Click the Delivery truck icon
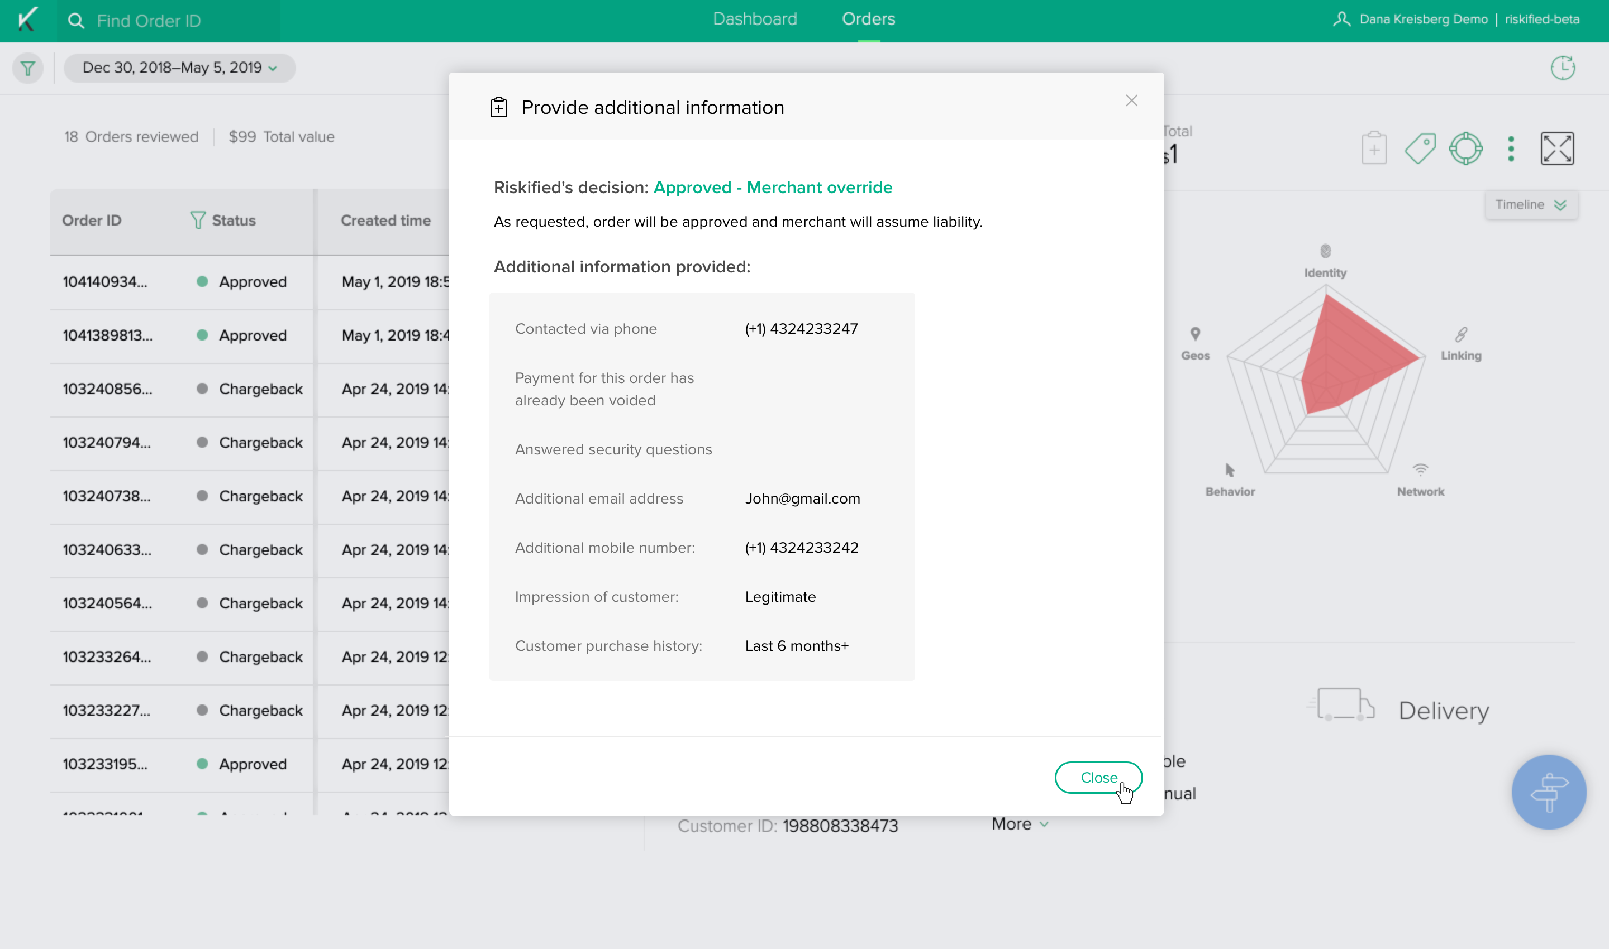 1341,704
